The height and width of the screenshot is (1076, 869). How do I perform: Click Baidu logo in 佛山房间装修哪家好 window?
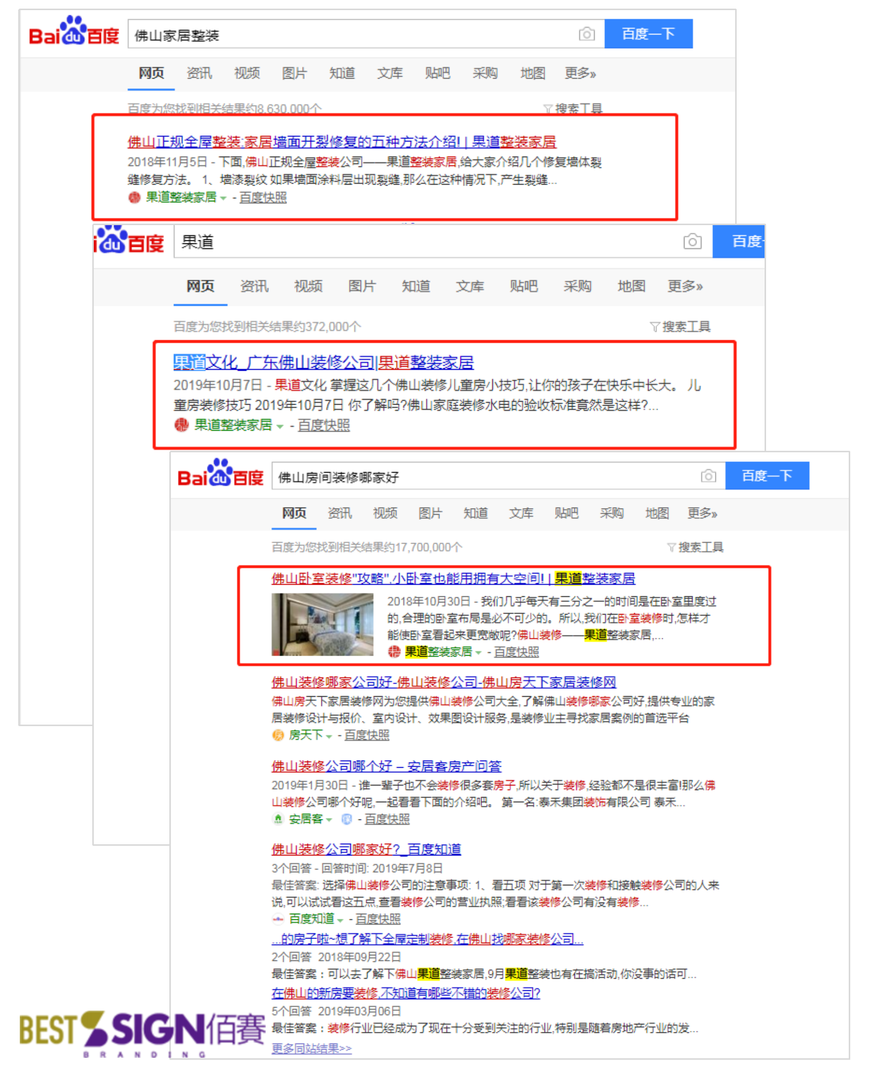coord(221,474)
